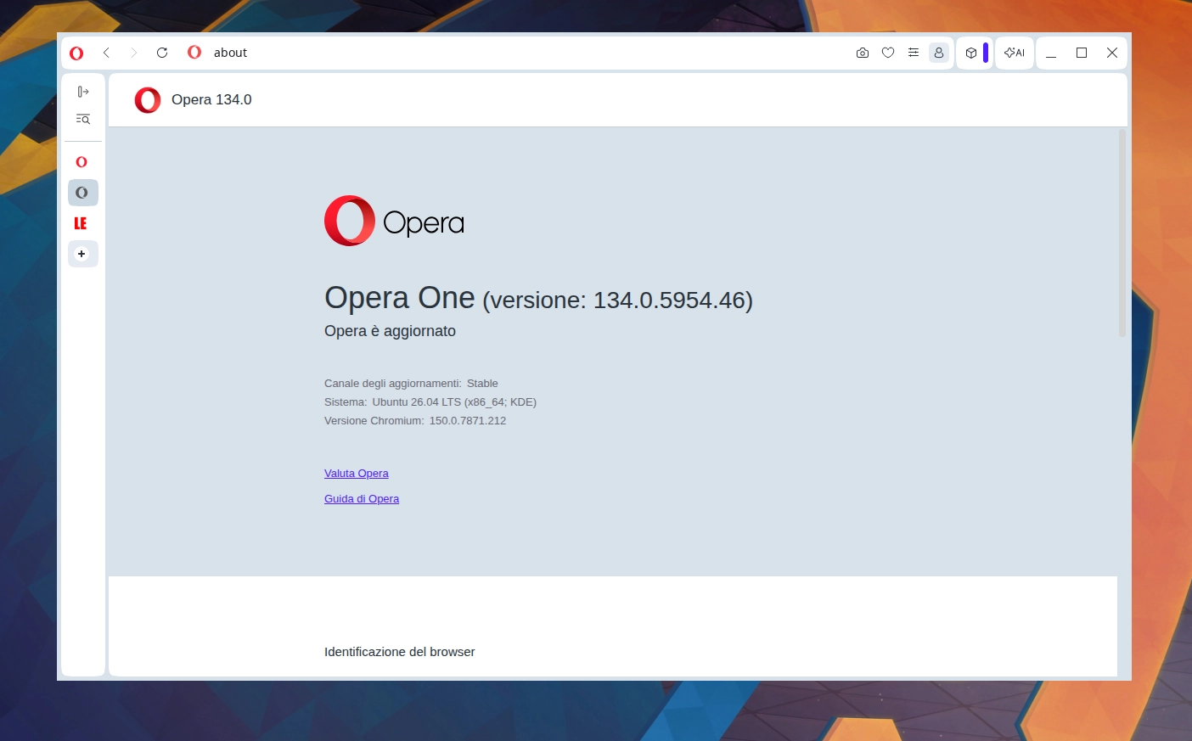Open the 'Guida di Opera' link
This screenshot has height=741, width=1192.
pyautogui.click(x=362, y=499)
